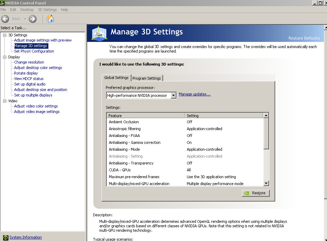Click CUDA - GPUs value All
The height and width of the screenshot is (241, 327).
coord(189,170)
